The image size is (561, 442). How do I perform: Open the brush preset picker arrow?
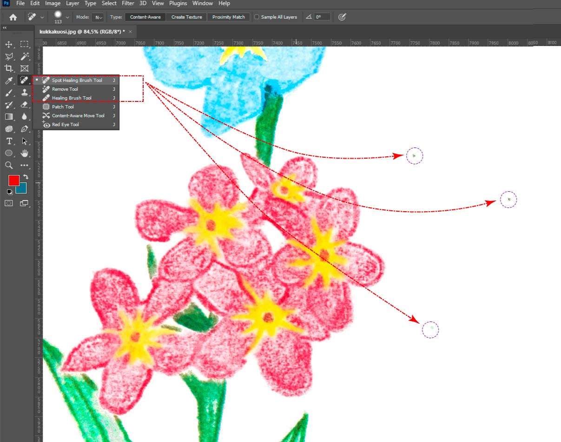pyautogui.click(x=68, y=17)
